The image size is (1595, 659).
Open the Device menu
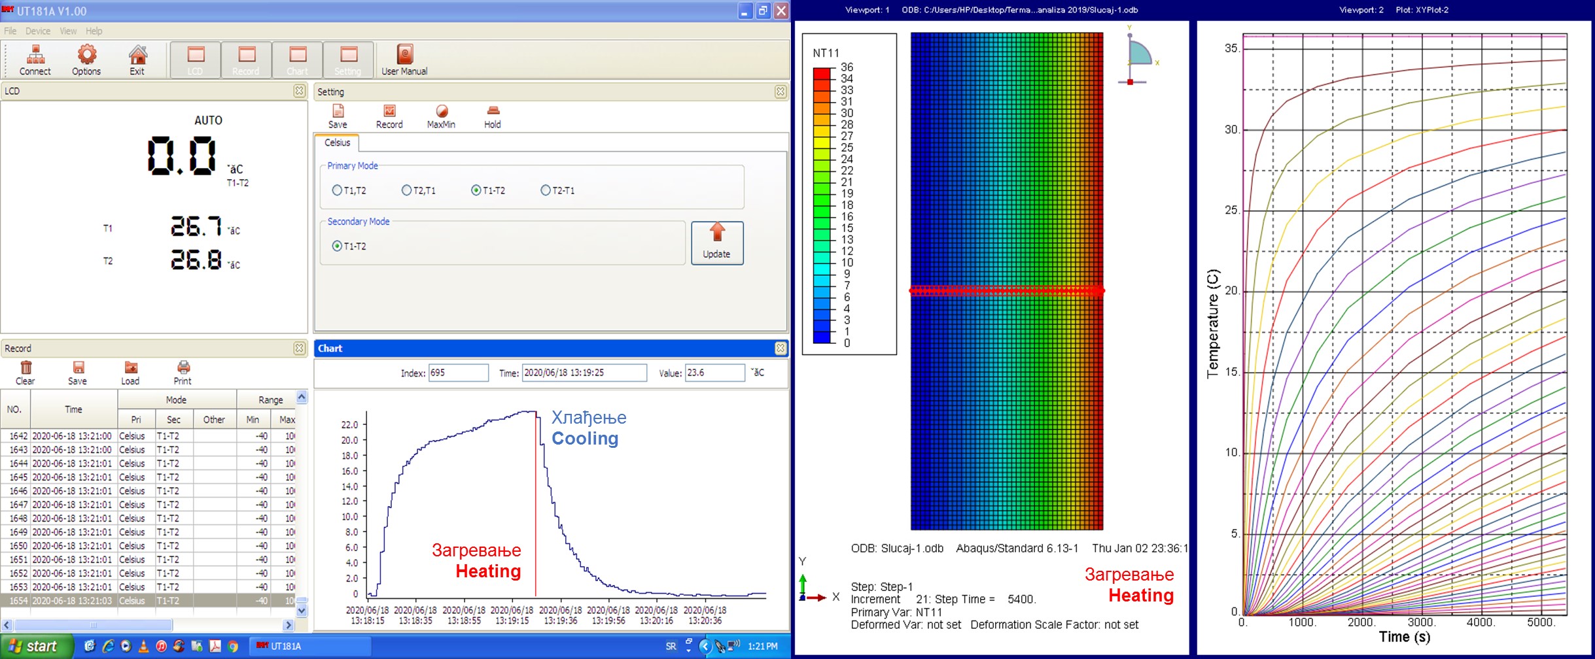(37, 31)
